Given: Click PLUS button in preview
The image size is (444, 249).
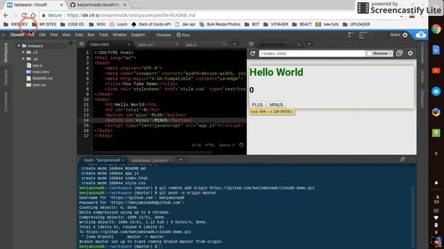Looking at the screenshot, I should click(257, 104).
